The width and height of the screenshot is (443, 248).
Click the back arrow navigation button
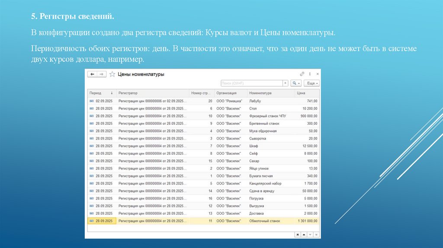tap(92, 74)
